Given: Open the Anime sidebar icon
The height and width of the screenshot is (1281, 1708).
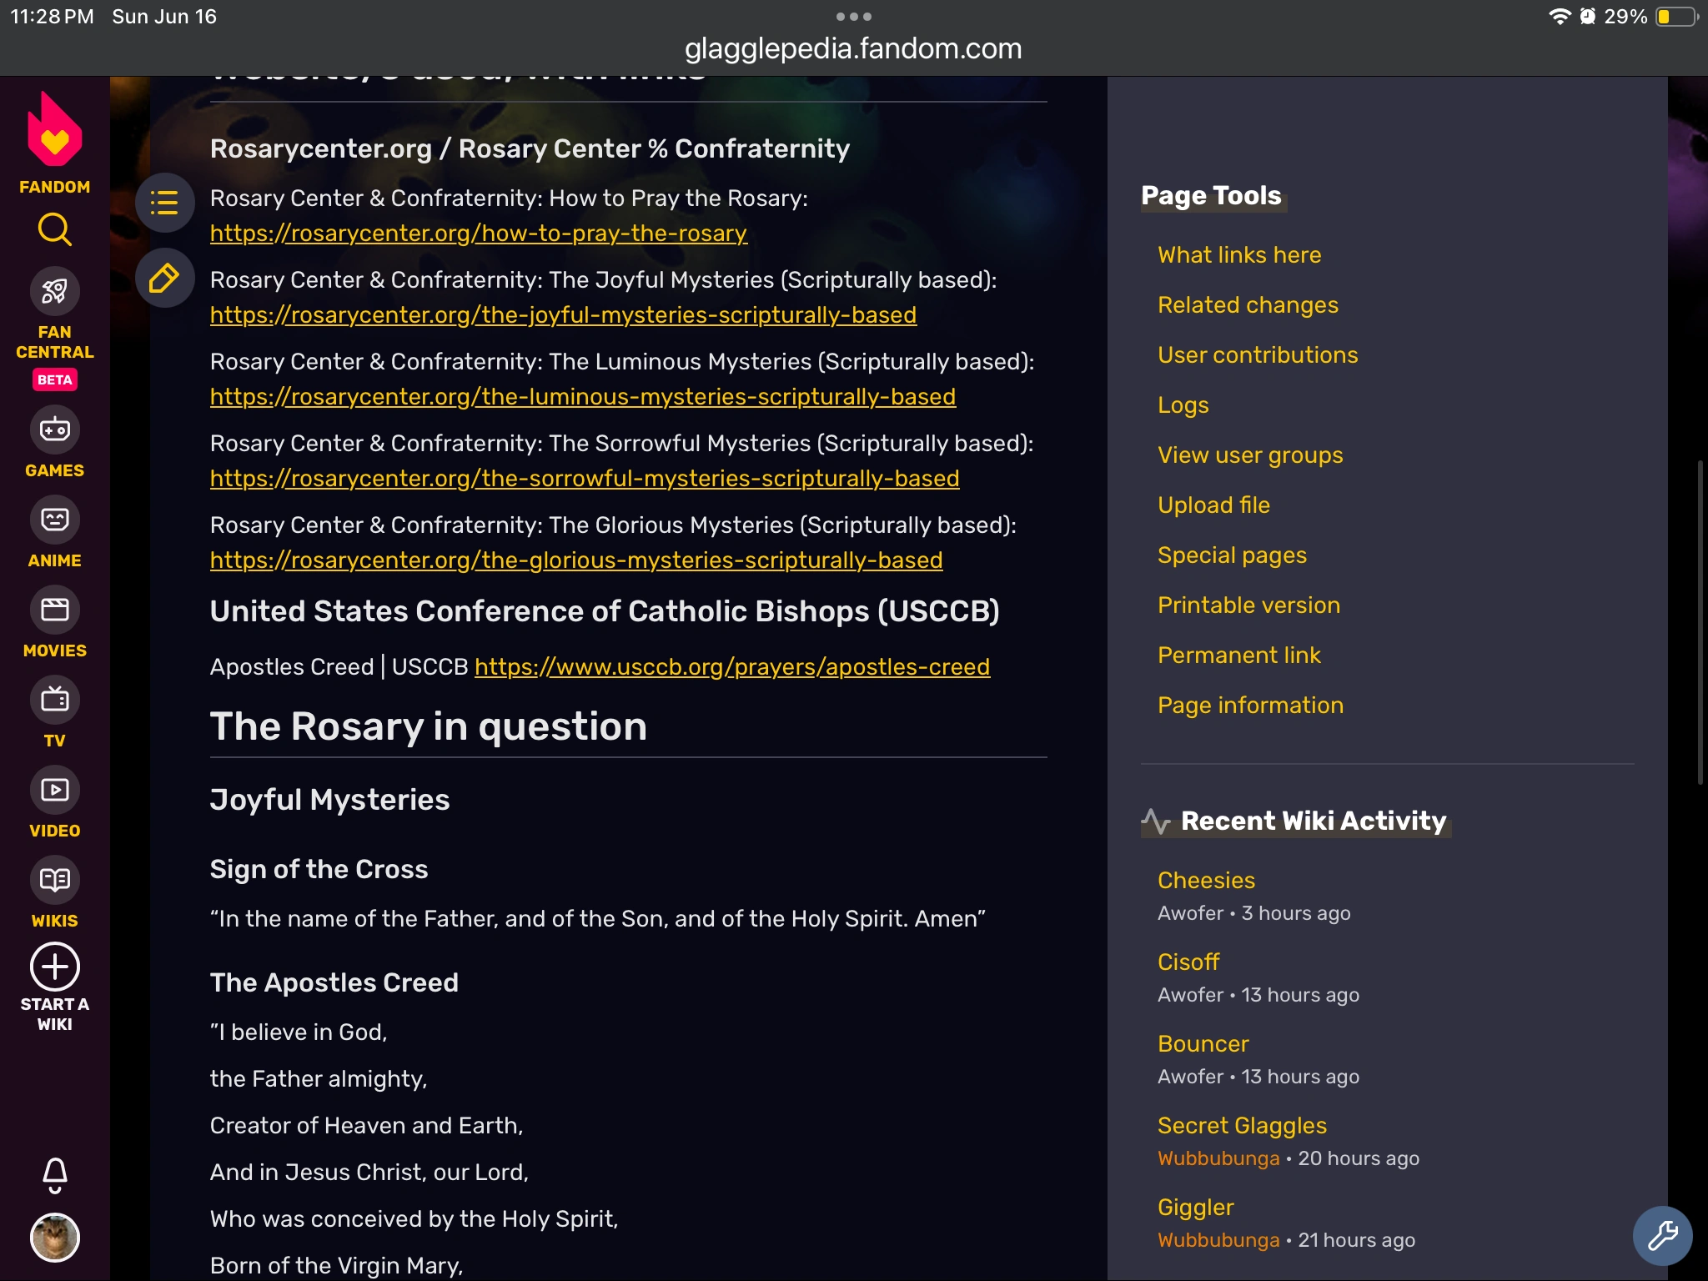Looking at the screenshot, I should (x=55, y=520).
